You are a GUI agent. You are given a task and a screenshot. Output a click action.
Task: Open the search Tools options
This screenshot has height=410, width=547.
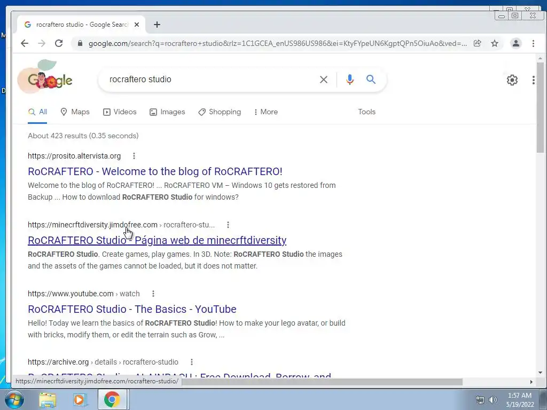(366, 112)
